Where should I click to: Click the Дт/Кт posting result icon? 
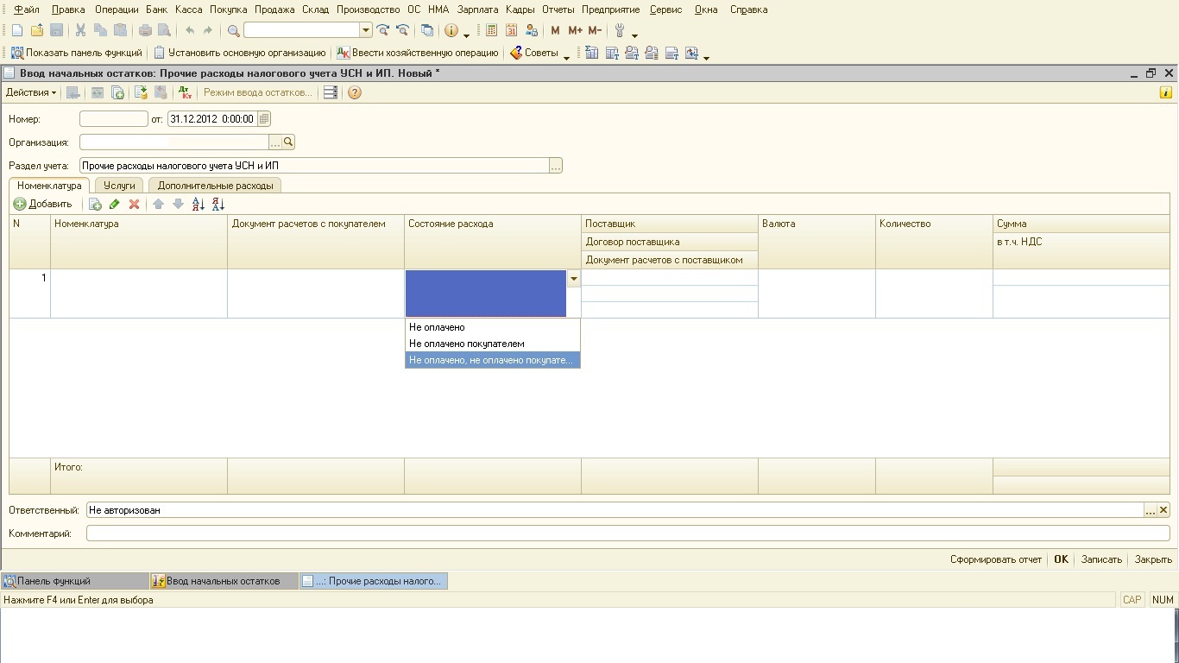[x=185, y=92]
